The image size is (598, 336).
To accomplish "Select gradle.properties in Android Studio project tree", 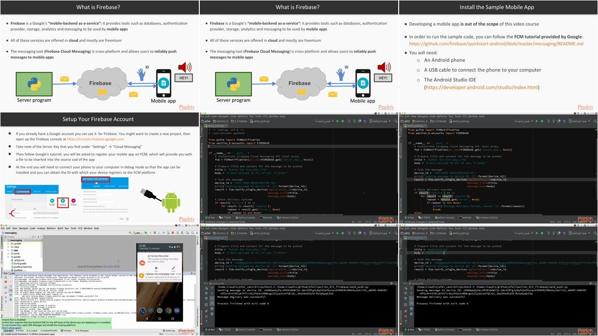I will click(21, 267).
